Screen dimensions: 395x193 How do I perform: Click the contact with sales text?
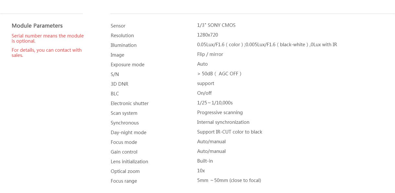pos(47,53)
